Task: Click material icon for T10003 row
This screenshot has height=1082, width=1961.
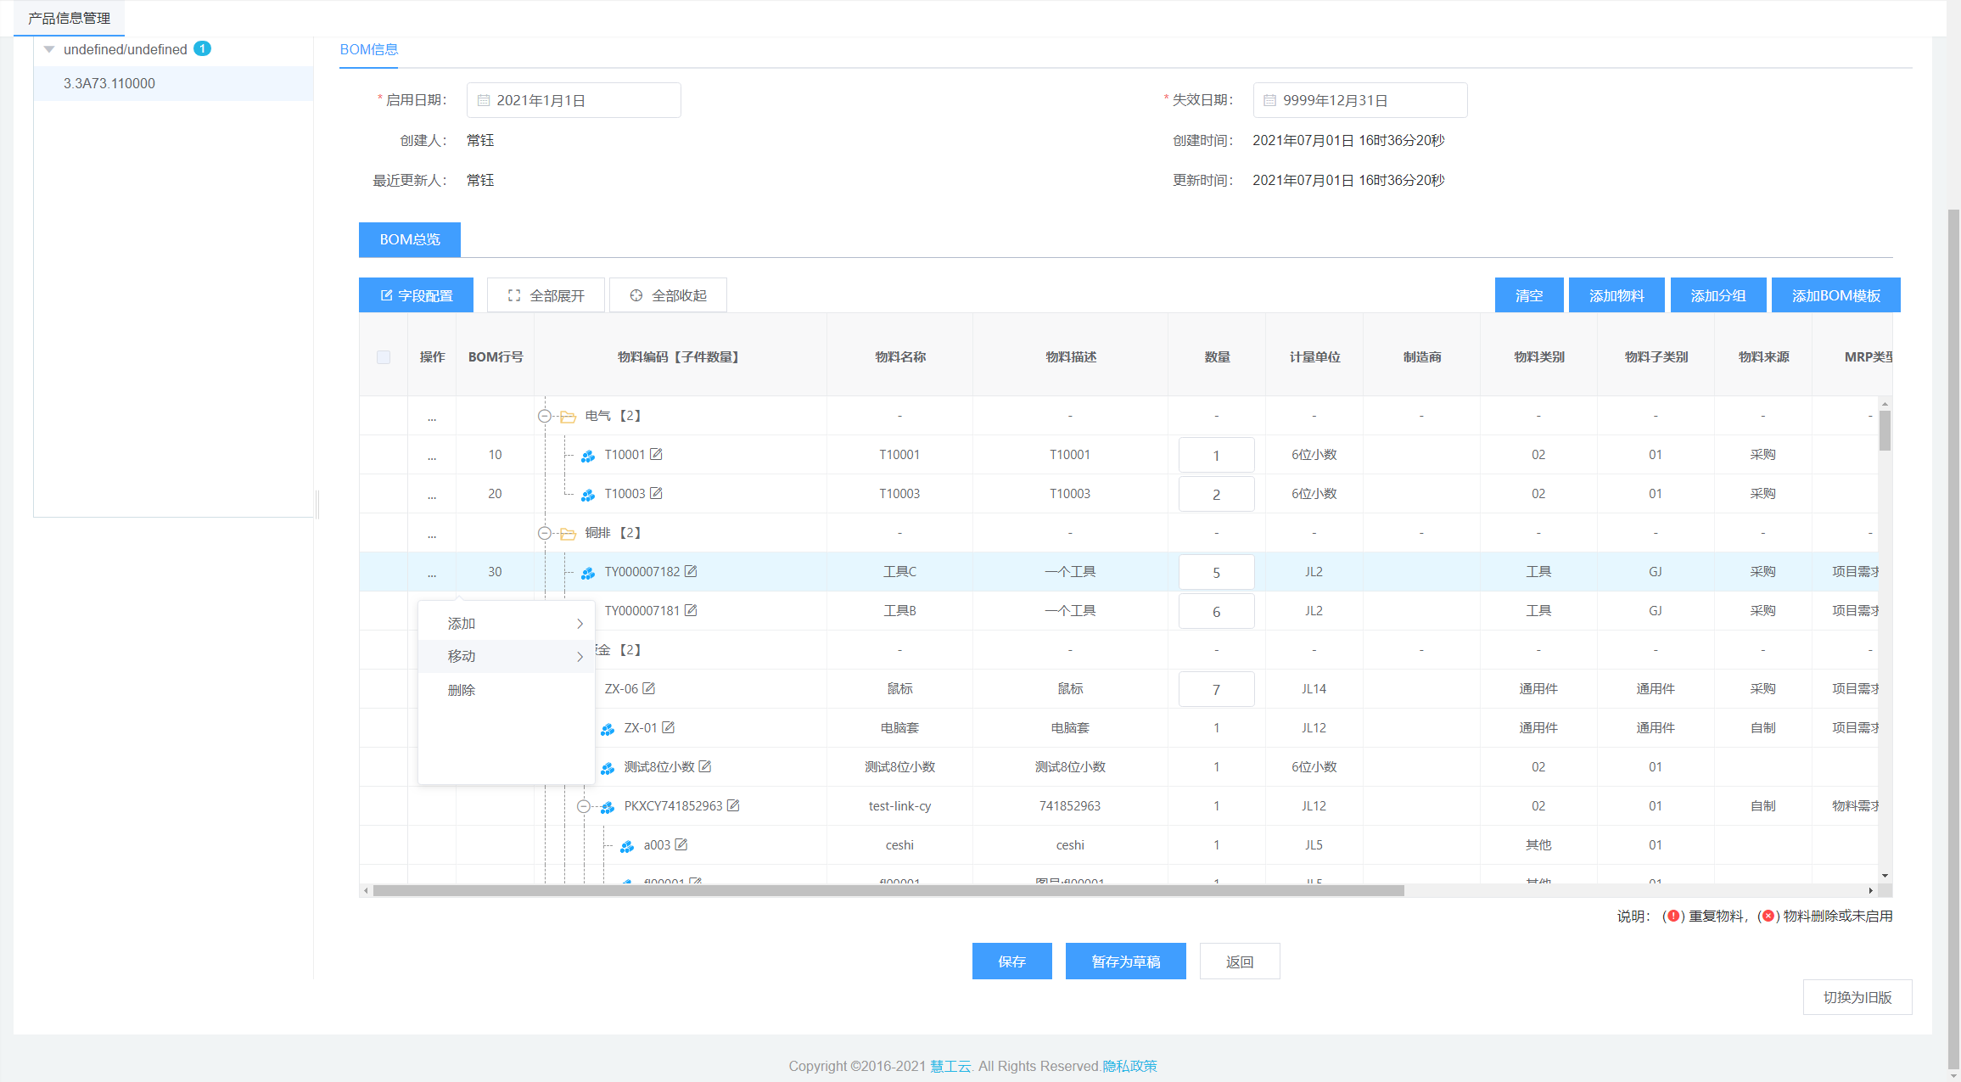Action: pos(588,494)
